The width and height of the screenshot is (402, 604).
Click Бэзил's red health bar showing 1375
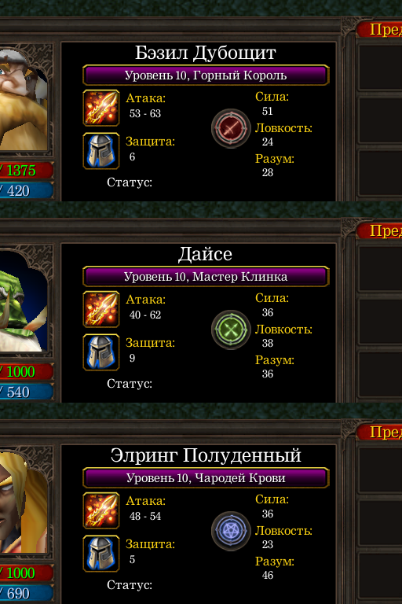pos(26,171)
